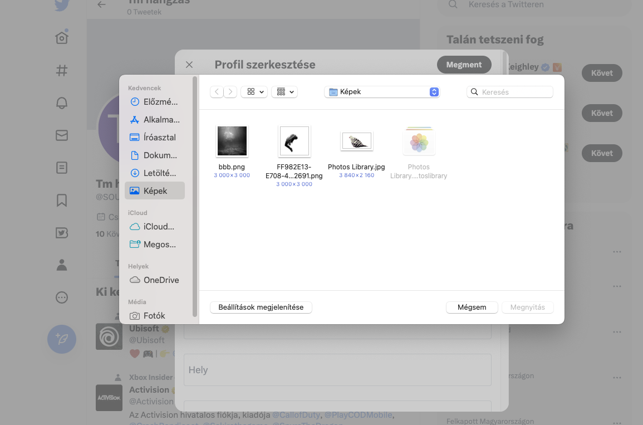Close the Profil szerkesztése modal
This screenshot has height=425, width=643.
[x=189, y=65]
